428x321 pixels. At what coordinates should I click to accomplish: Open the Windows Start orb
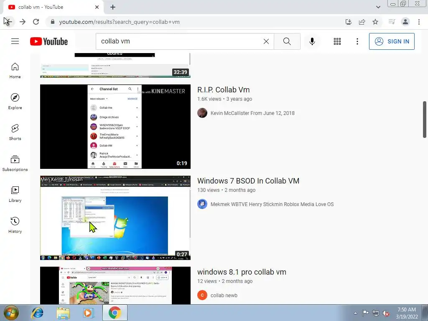click(x=11, y=313)
